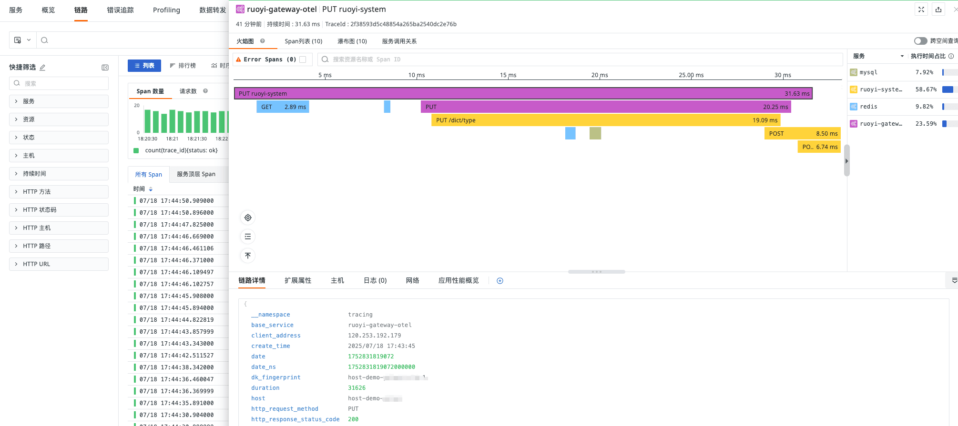Image resolution: width=958 pixels, height=426 pixels.
Task: Click the plus icon after 应用性能概览 tab
Action: point(500,281)
